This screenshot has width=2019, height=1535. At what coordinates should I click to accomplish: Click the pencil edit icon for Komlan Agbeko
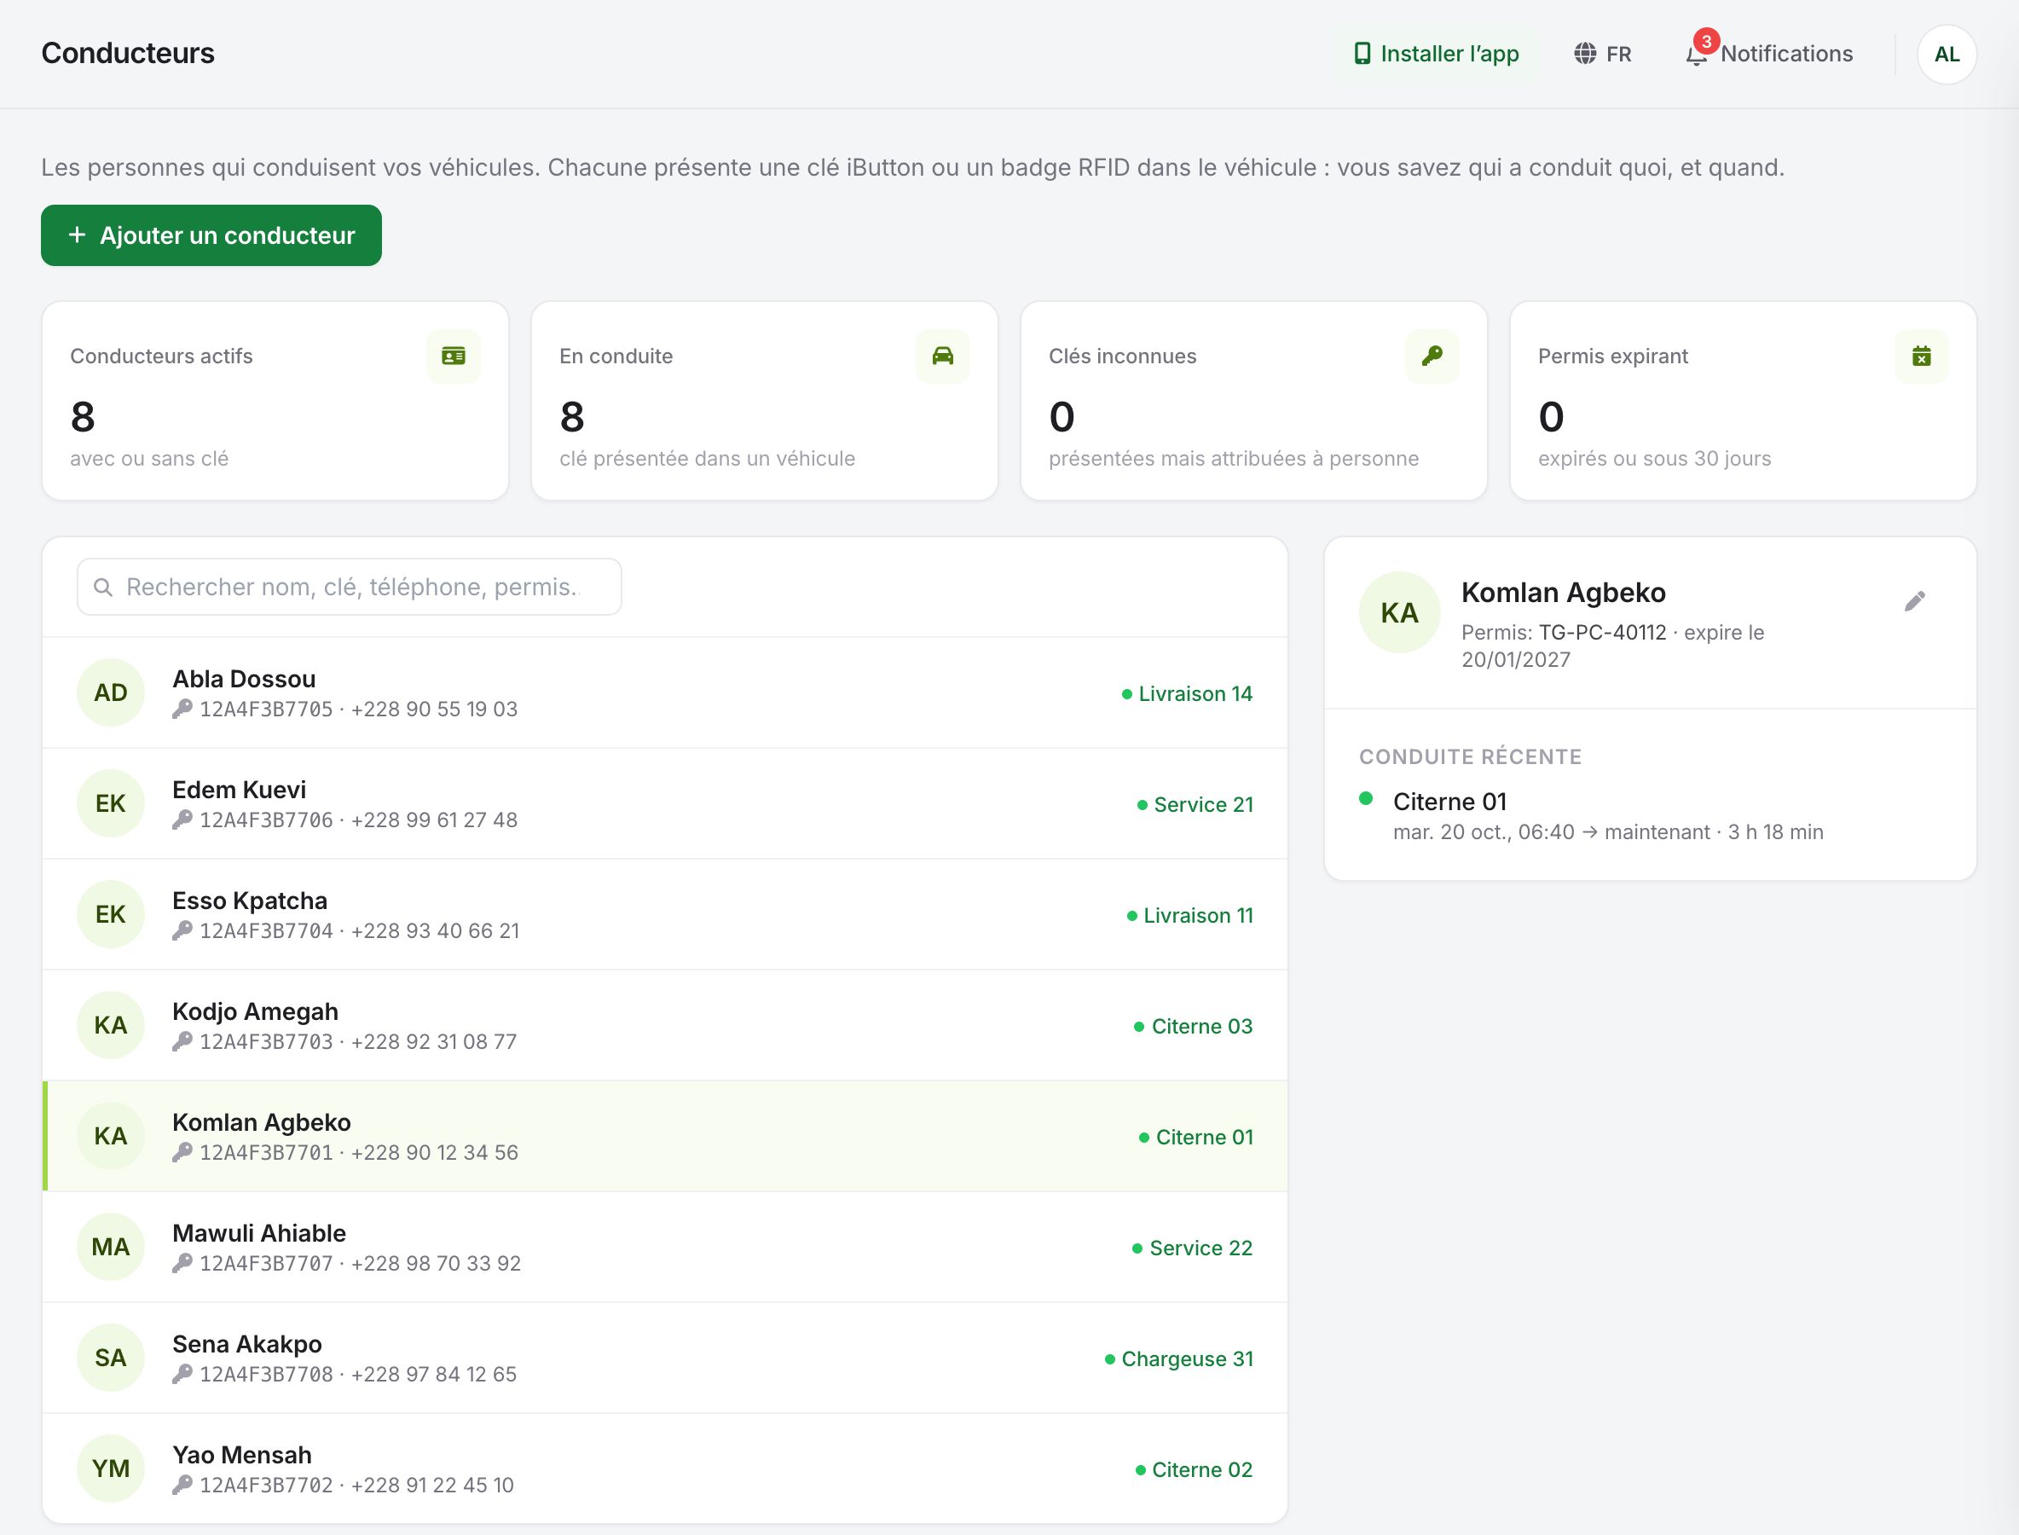(1915, 601)
